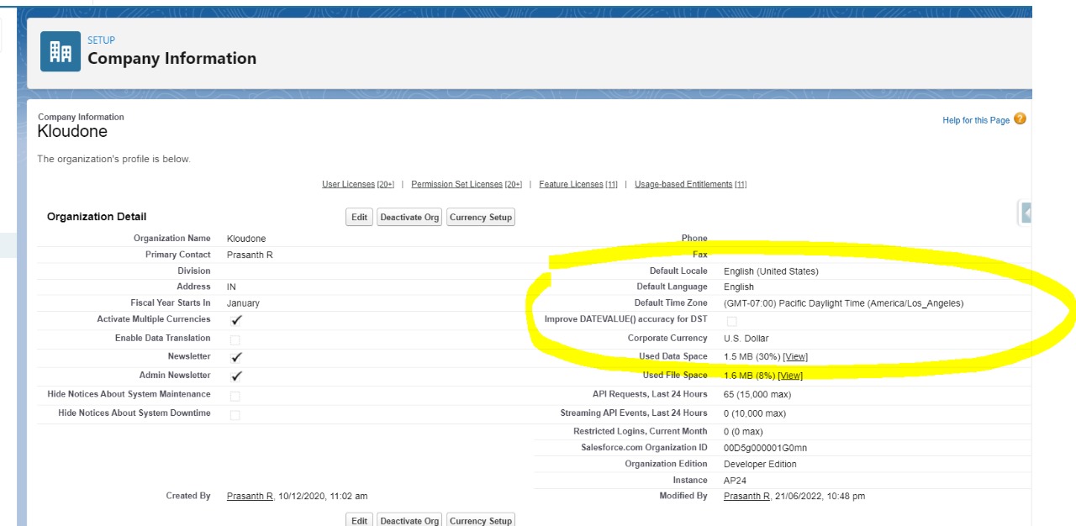This screenshot has height=526, width=1076.
Task: Open the Help for this Page link
Action: (x=976, y=120)
